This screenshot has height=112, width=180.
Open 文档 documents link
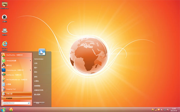coord(36,63)
